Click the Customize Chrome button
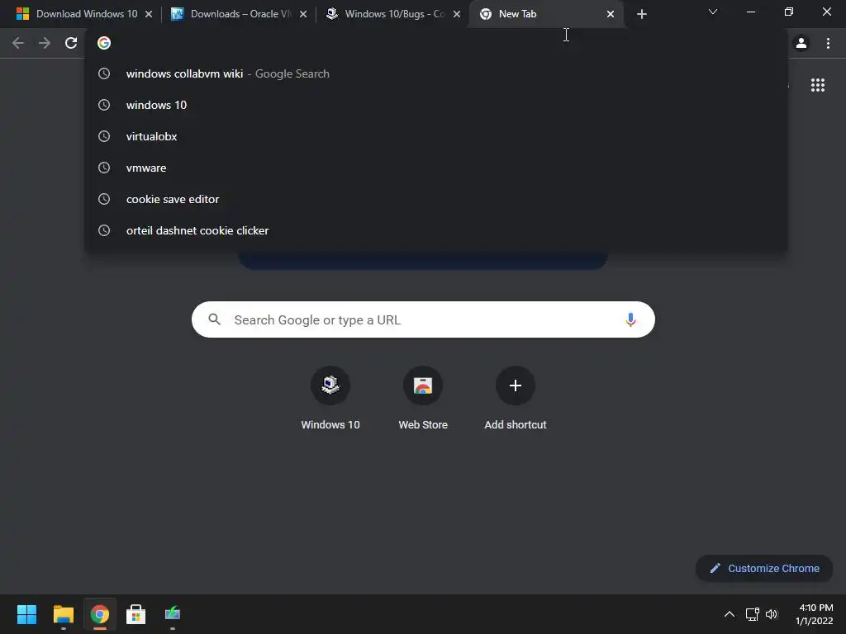The image size is (846, 634). (764, 568)
